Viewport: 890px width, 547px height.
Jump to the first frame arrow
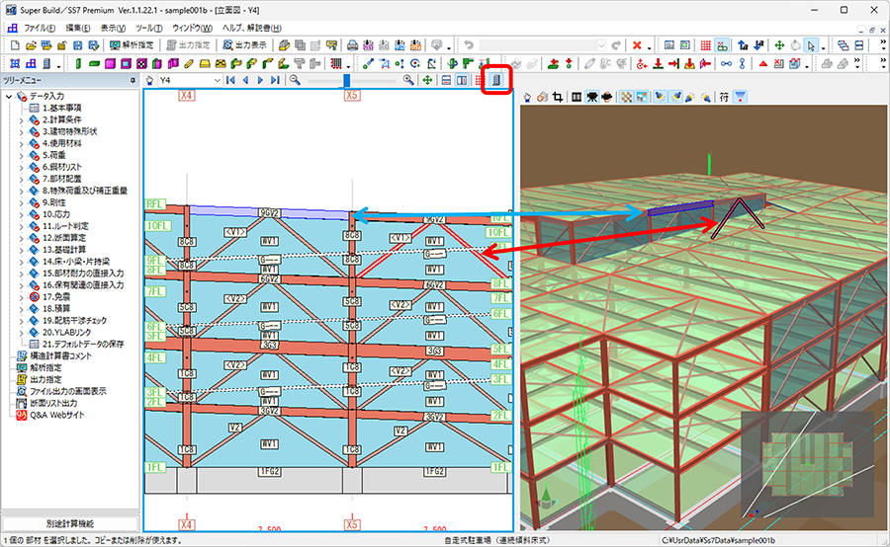pyautogui.click(x=230, y=81)
